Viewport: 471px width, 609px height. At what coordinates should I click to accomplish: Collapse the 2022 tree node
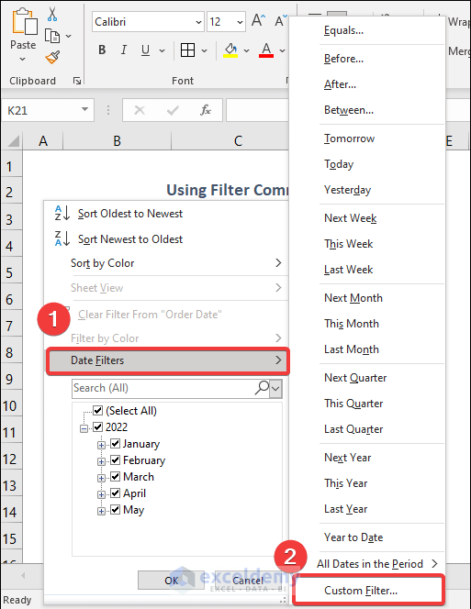click(x=84, y=429)
